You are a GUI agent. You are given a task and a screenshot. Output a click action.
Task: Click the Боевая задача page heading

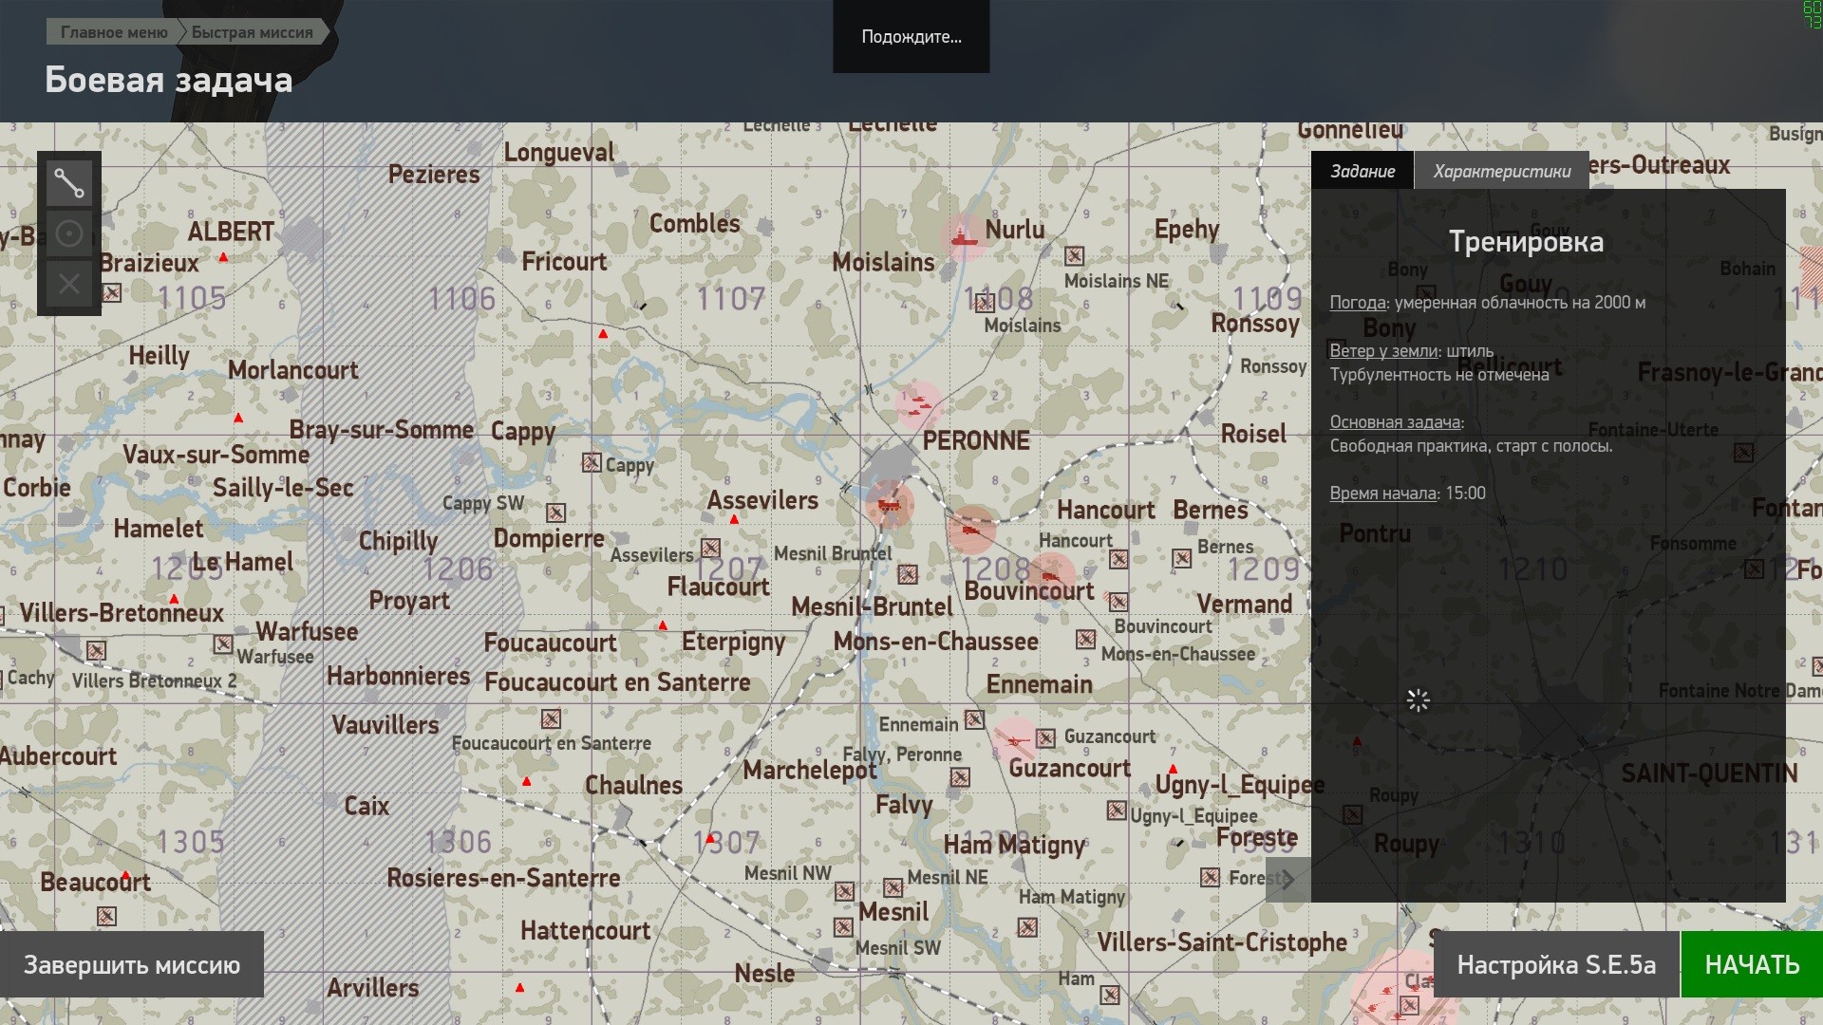point(168,80)
